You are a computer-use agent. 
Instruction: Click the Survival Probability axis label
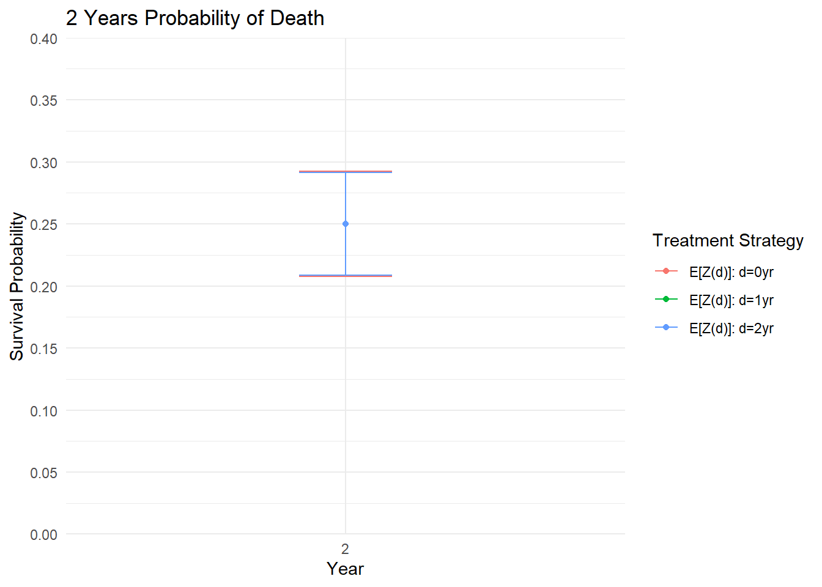(17, 286)
